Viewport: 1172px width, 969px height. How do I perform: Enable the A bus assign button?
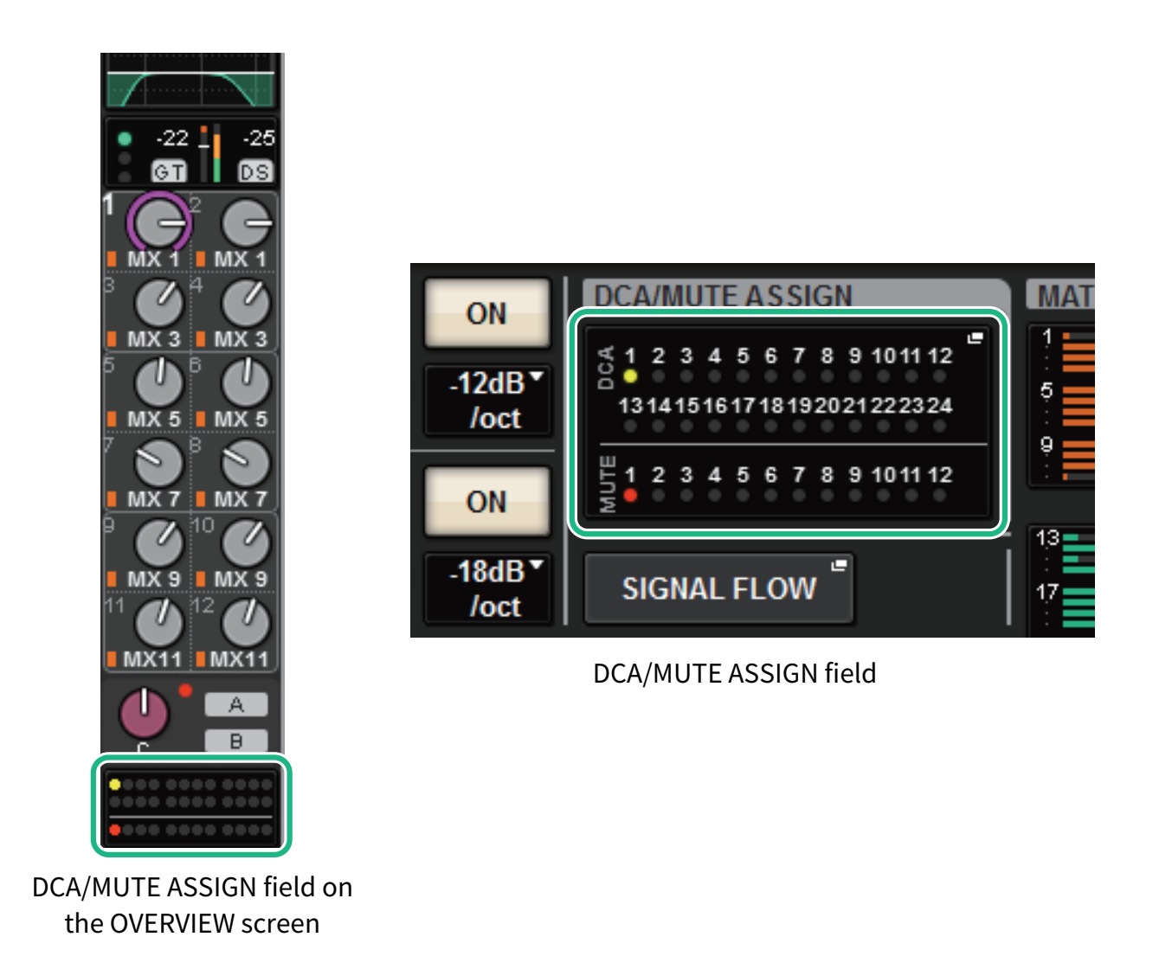(x=235, y=705)
